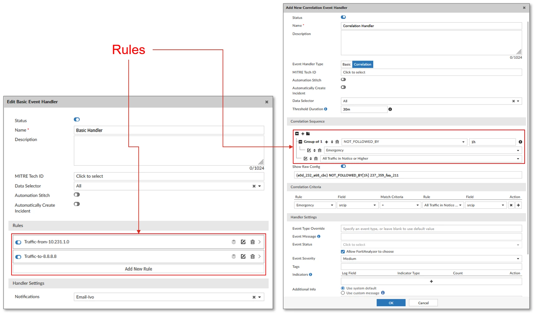Delete the Emergency sequence rule

coord(320,150)
